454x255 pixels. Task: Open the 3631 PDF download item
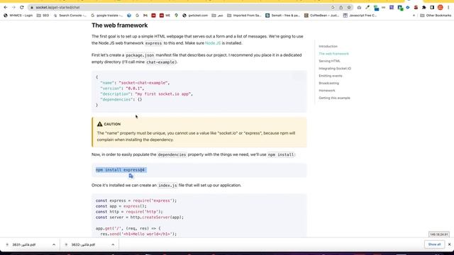[x=24, y=244]
